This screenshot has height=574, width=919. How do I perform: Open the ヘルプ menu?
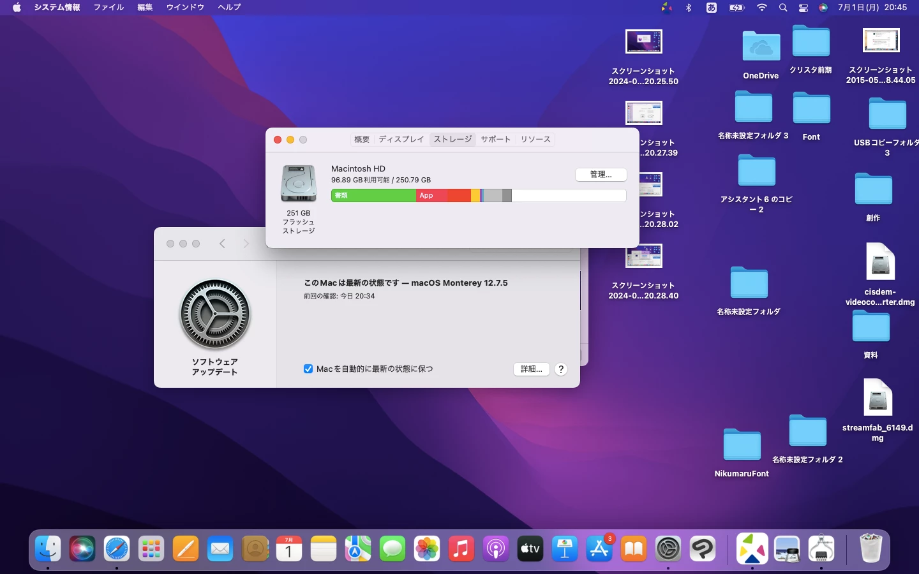229,8
